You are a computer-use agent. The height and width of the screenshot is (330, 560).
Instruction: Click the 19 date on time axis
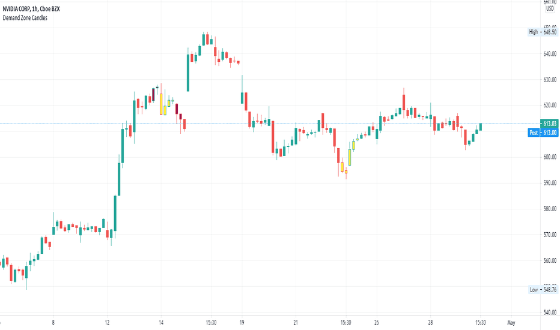(242, 323)
